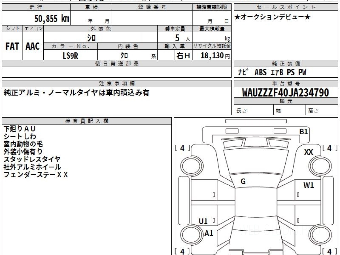Click the 右H steering cell
The width and height of the screenshot is (340, 255).
pos(183,56)
